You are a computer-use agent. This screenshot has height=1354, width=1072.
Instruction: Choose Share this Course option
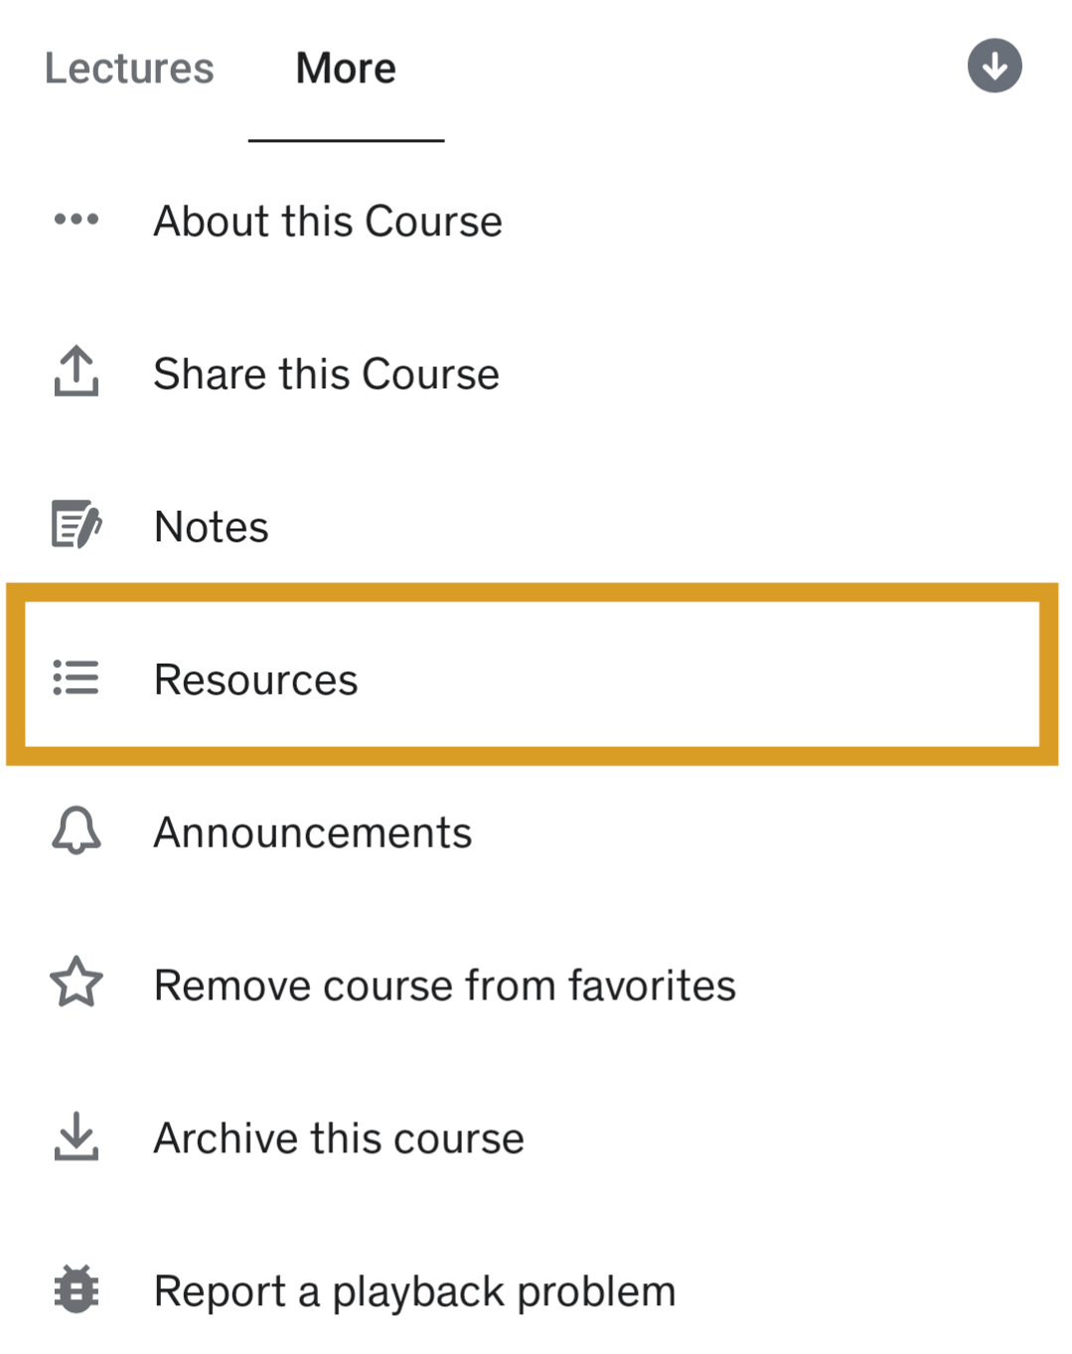pos(326,375)
